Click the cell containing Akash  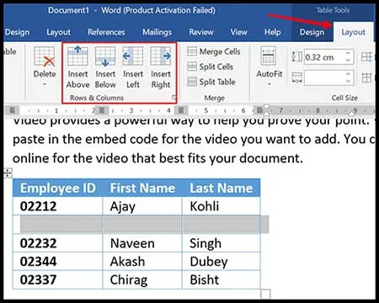point(142,261)
